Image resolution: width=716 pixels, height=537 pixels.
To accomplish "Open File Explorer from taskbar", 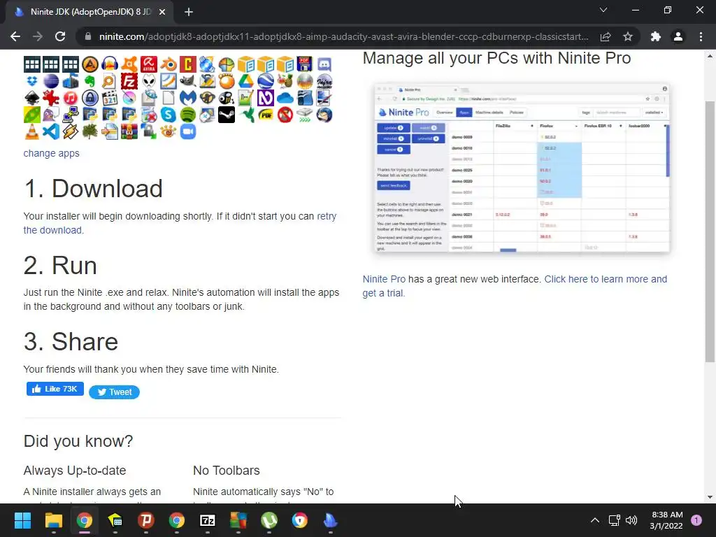I will 53,520.
